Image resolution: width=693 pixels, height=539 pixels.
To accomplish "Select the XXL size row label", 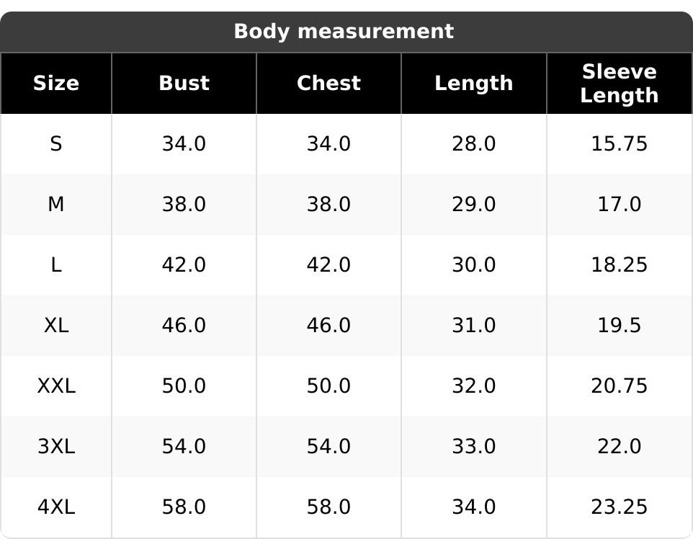I will [56, 386].
